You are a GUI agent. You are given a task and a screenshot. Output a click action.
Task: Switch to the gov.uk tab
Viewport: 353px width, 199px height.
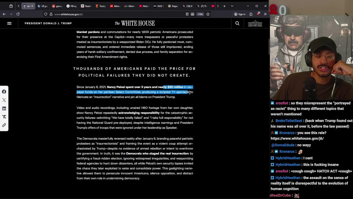[x=57, y=6]
